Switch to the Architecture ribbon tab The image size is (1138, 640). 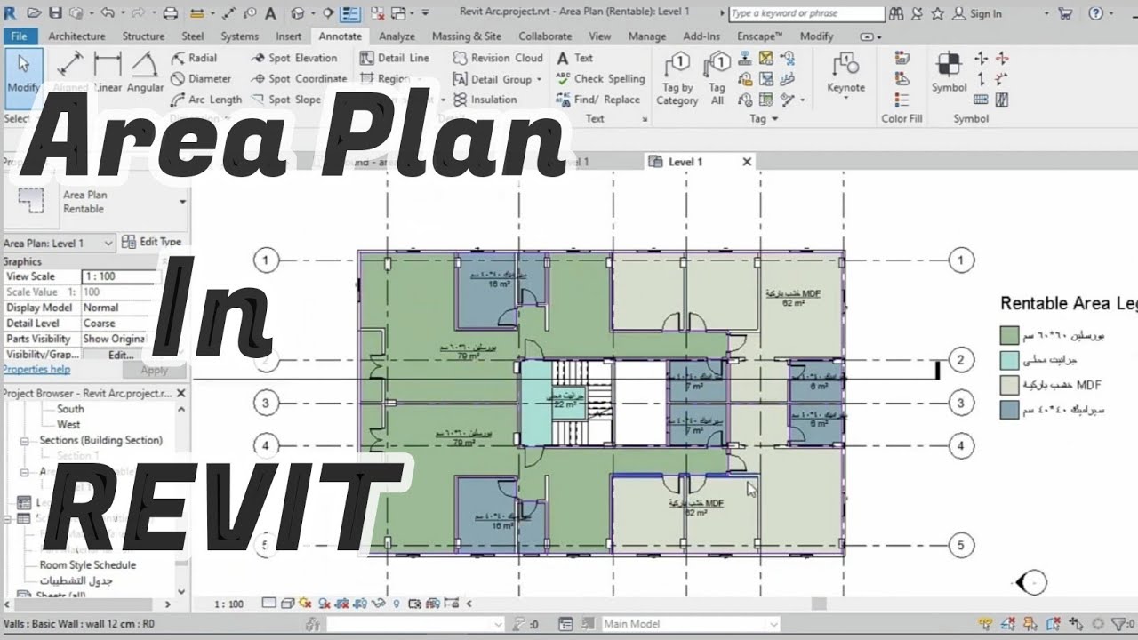[x=76, y=36]
